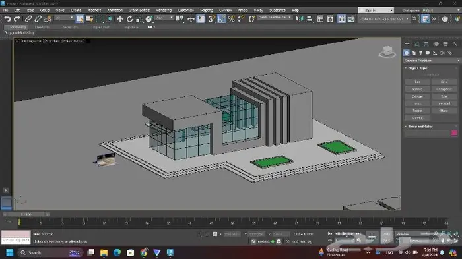This screenshot has width=462, height=259.
Task: Create a Pyramid primitive
Action: pos(444,103)
